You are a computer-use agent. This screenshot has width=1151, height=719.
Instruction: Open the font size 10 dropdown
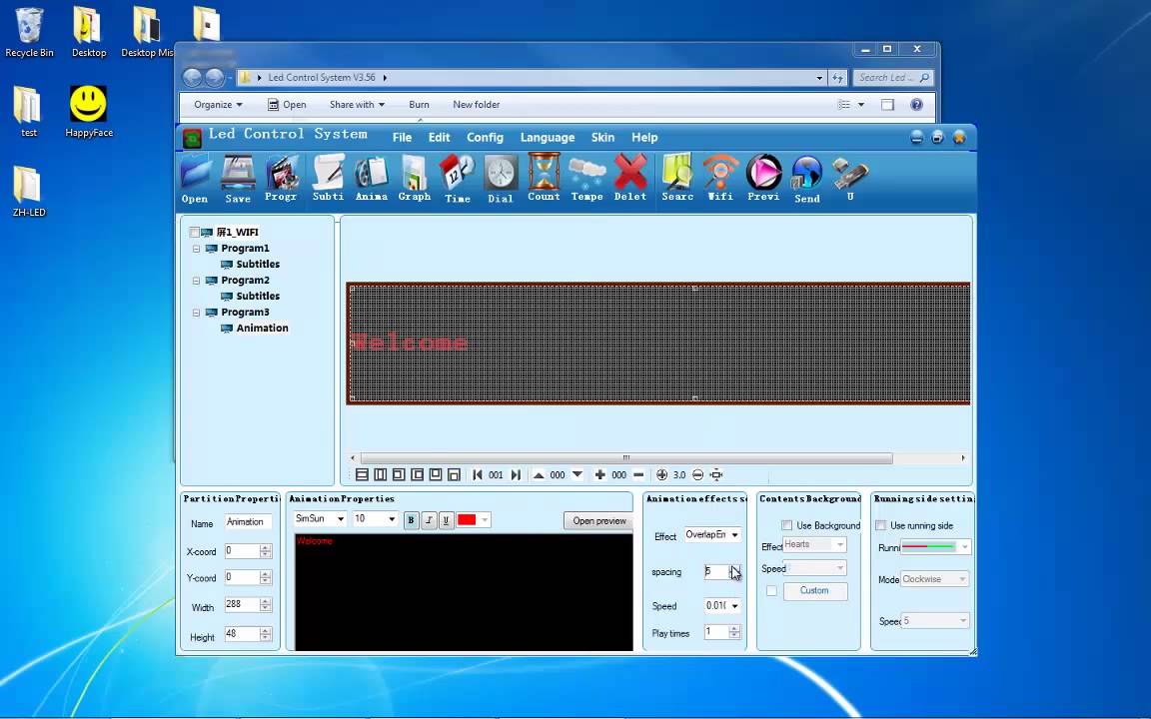(392, 518)
